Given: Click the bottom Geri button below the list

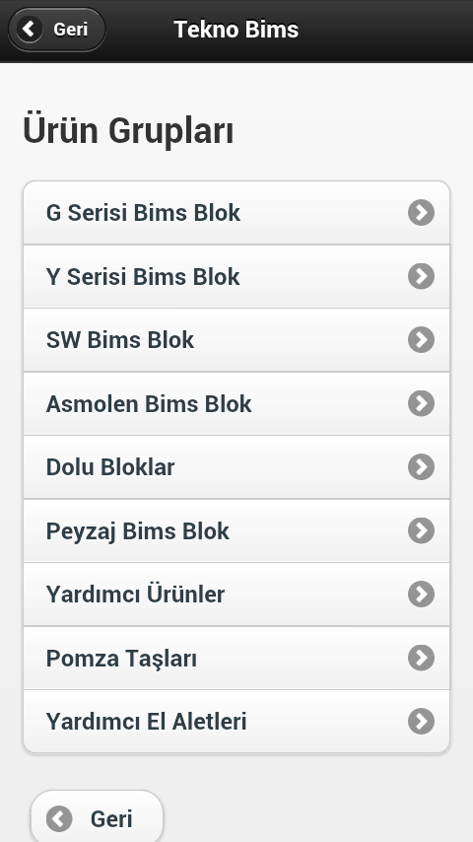Looking at the screenshot, I should pyautogui.click(x=97, y=818).
